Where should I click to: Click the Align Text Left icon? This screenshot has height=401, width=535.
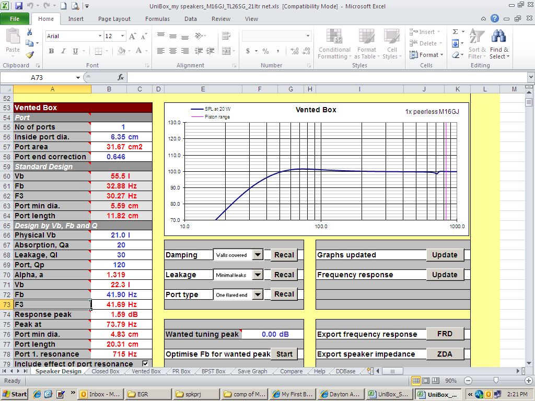tap(161, 51)
